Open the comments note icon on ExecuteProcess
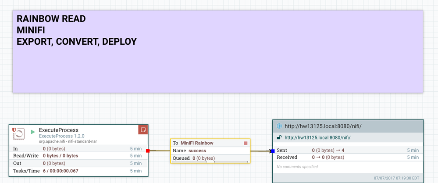 coord(143,129)
